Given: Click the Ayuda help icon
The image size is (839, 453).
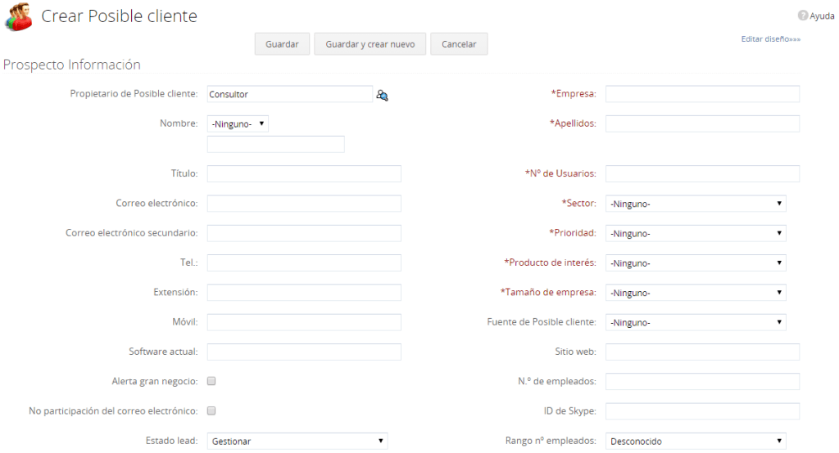Looking at the screenshot, I should click(x=803, y=16).
